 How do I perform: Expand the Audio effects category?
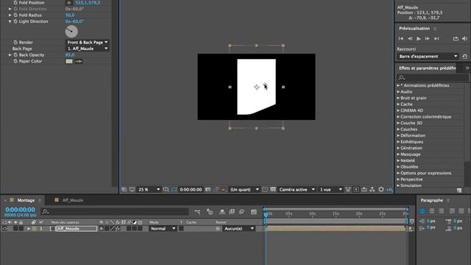(x=398, y=92)
